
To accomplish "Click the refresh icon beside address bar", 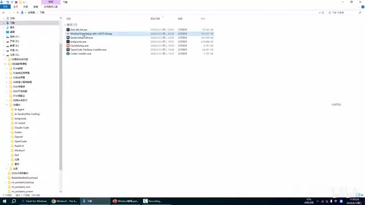I will click(323, 13).
